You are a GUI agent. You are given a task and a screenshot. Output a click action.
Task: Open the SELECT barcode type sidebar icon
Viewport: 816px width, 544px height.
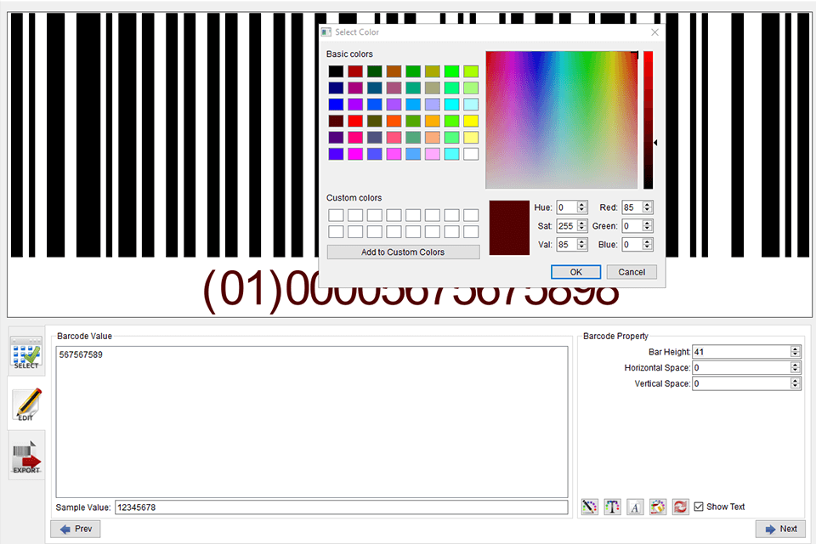[x=26, y=354]
